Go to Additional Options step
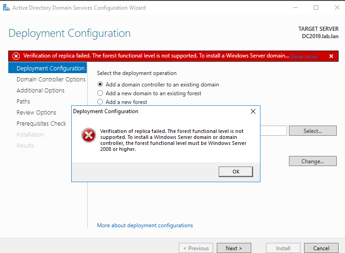Image resolution: width=345 pixels, height=253 pixels. pos(40,90)
